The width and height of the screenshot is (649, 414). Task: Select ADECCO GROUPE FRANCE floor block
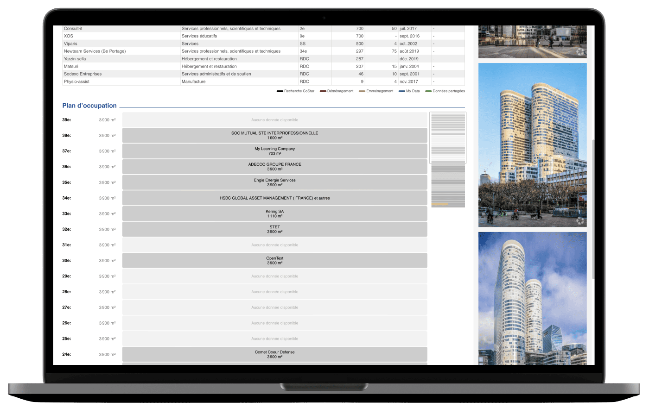[x=274, y=167]
